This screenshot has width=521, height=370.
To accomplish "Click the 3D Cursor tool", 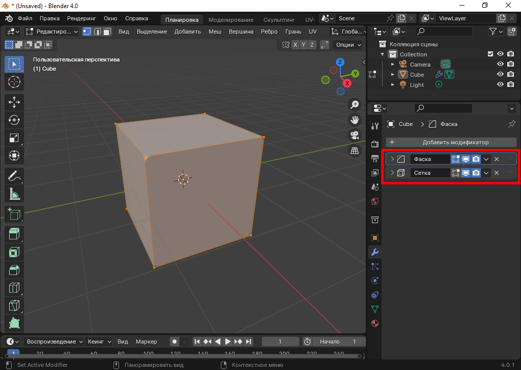I will pos(14,82).
